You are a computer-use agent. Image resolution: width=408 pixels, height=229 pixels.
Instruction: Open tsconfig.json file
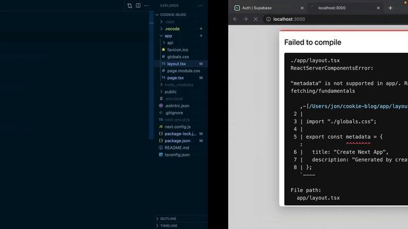(x=177, y=155)
